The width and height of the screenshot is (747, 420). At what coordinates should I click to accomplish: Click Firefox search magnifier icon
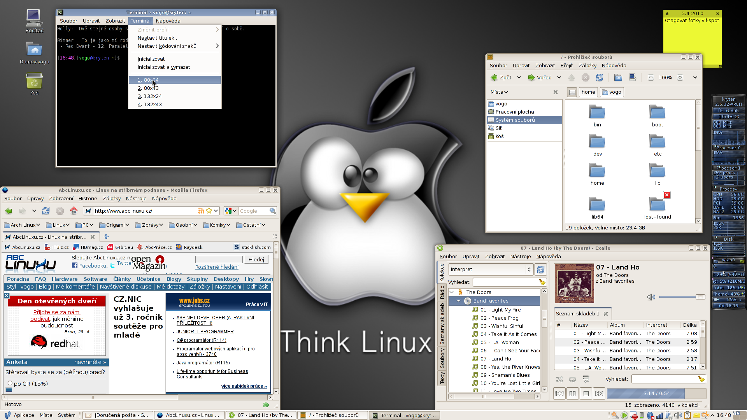(x=273, y=211)
